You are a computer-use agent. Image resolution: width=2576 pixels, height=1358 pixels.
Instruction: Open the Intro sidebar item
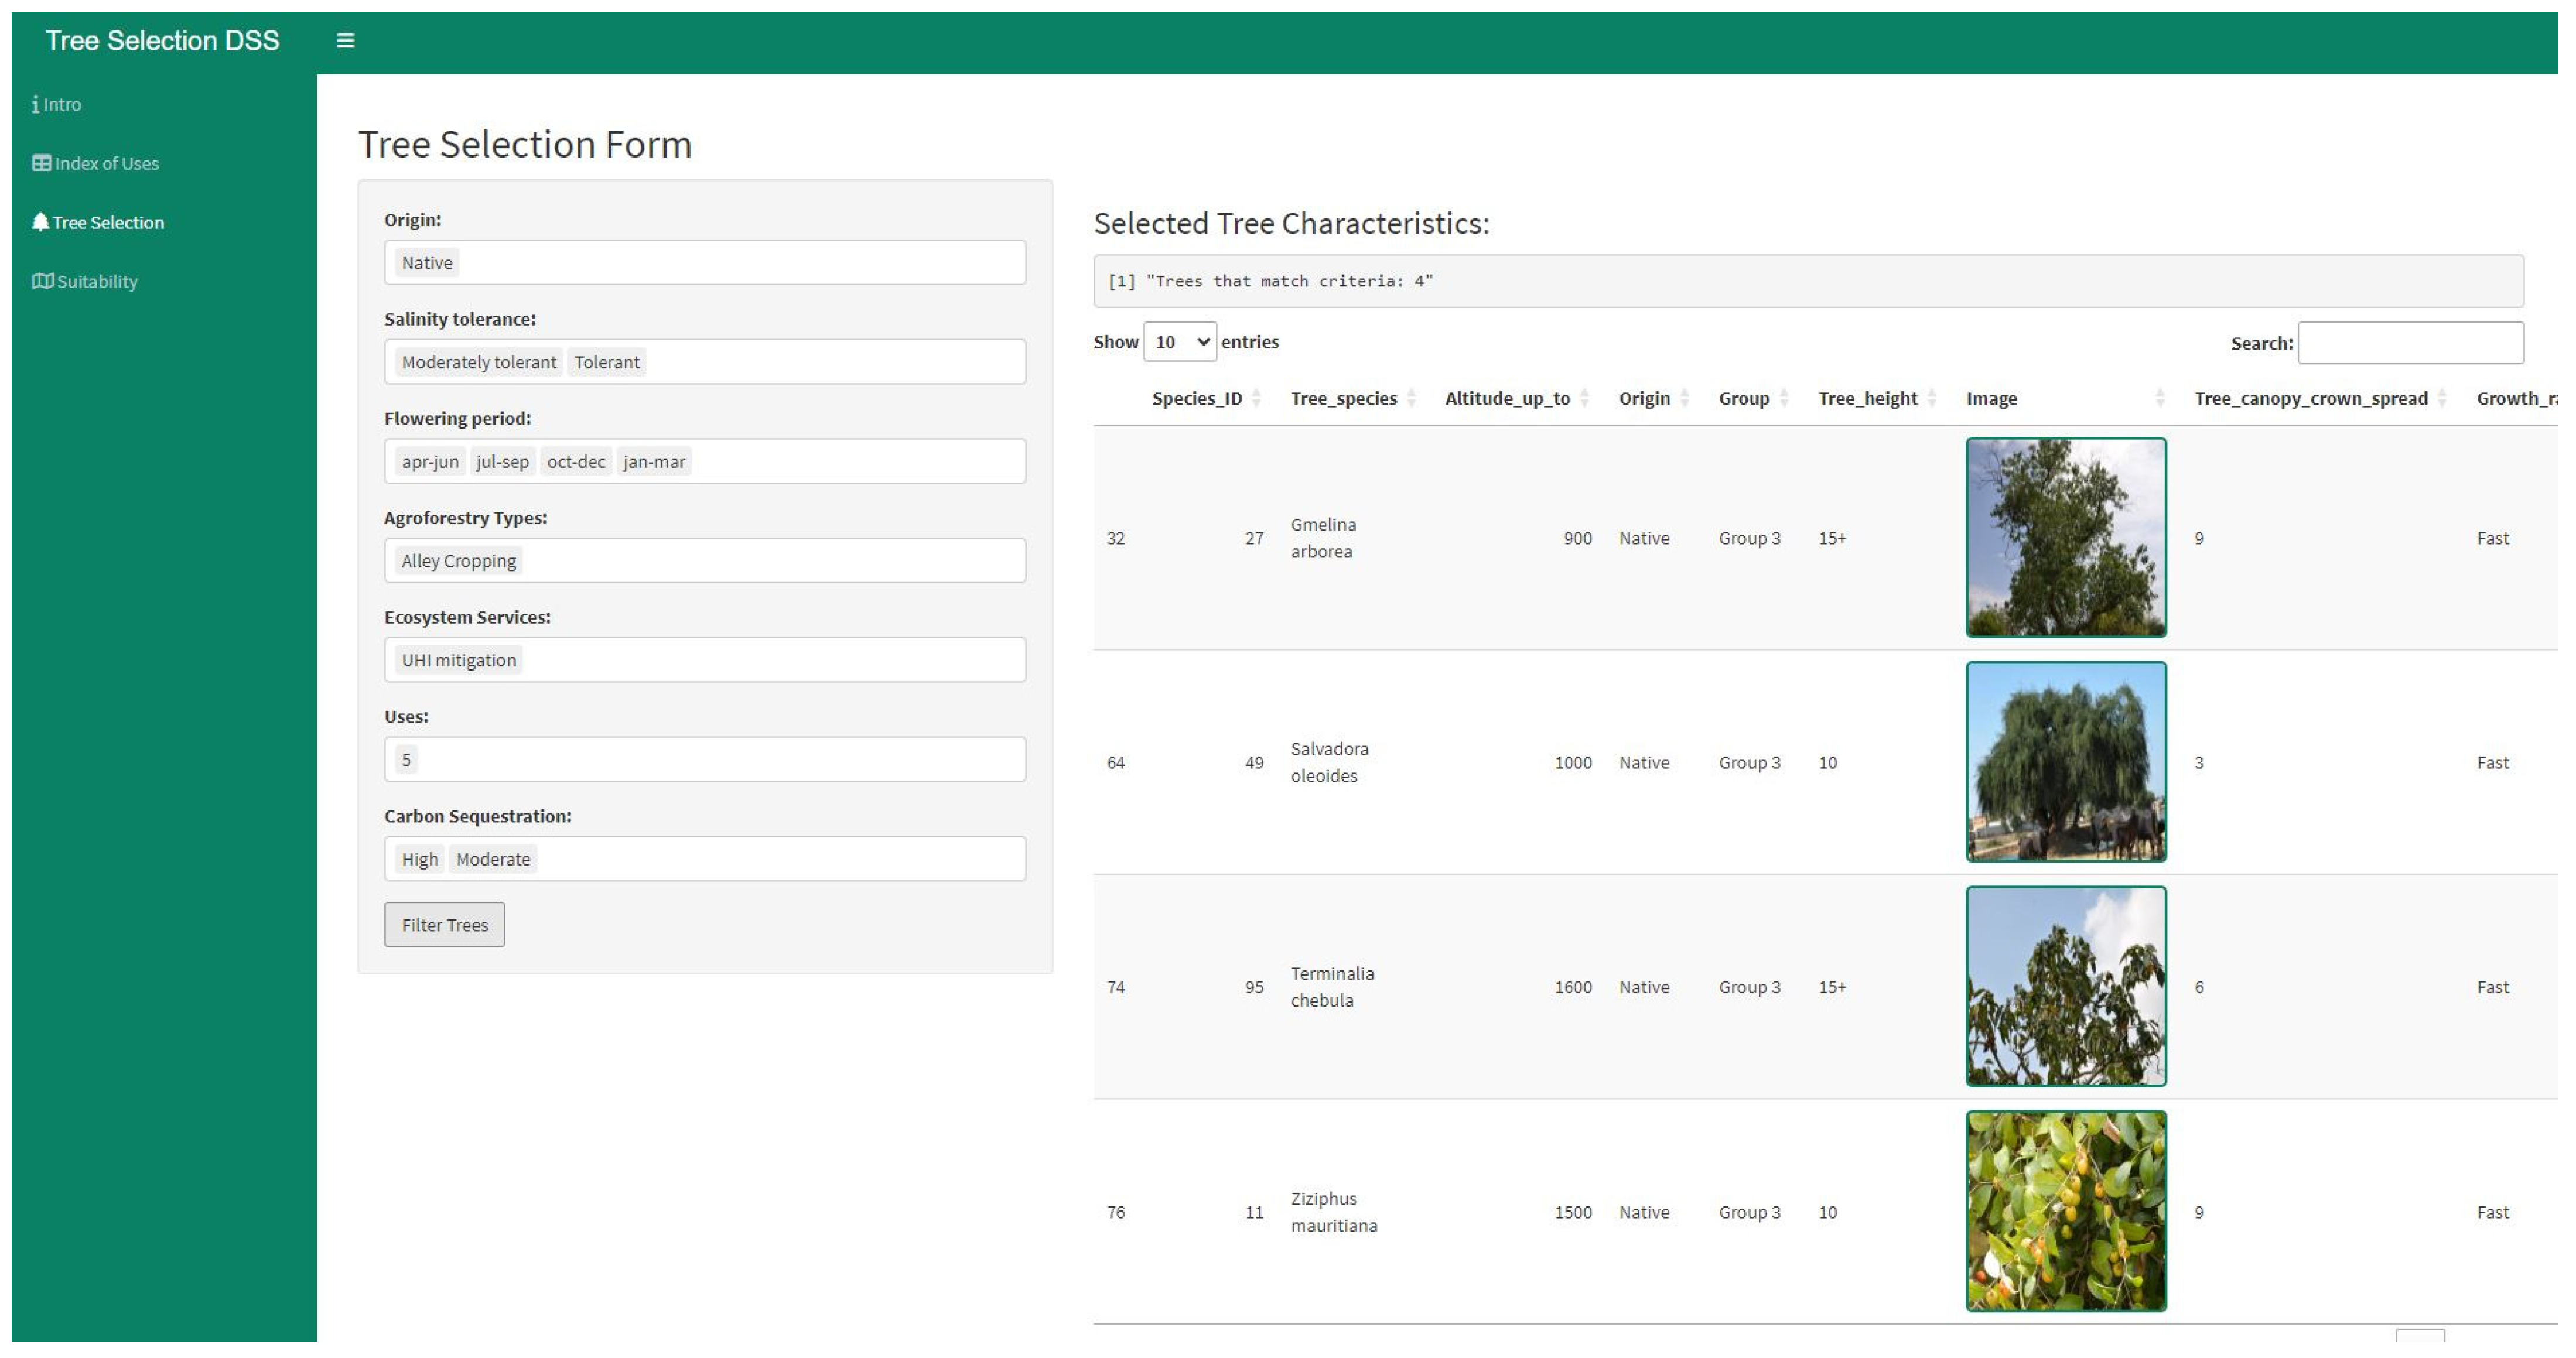(x=57, y=104)
